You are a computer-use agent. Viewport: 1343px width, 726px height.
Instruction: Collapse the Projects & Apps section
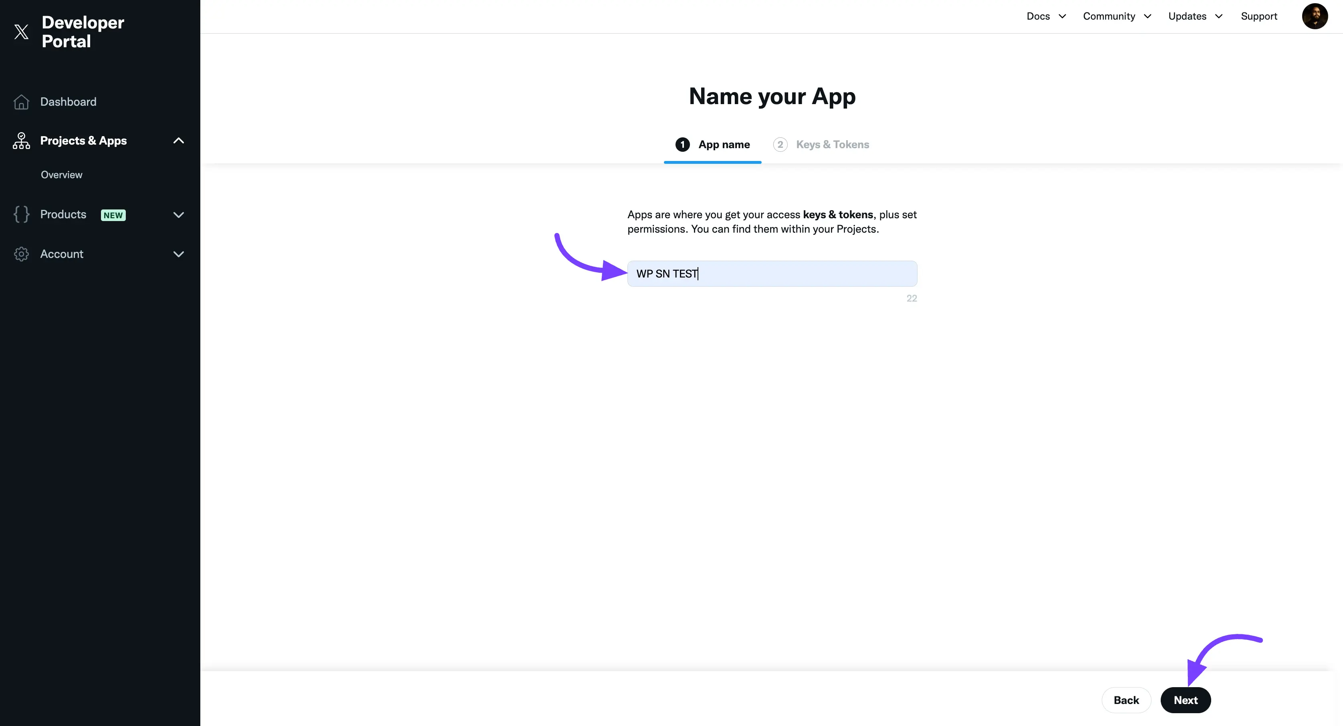[179, 141]
